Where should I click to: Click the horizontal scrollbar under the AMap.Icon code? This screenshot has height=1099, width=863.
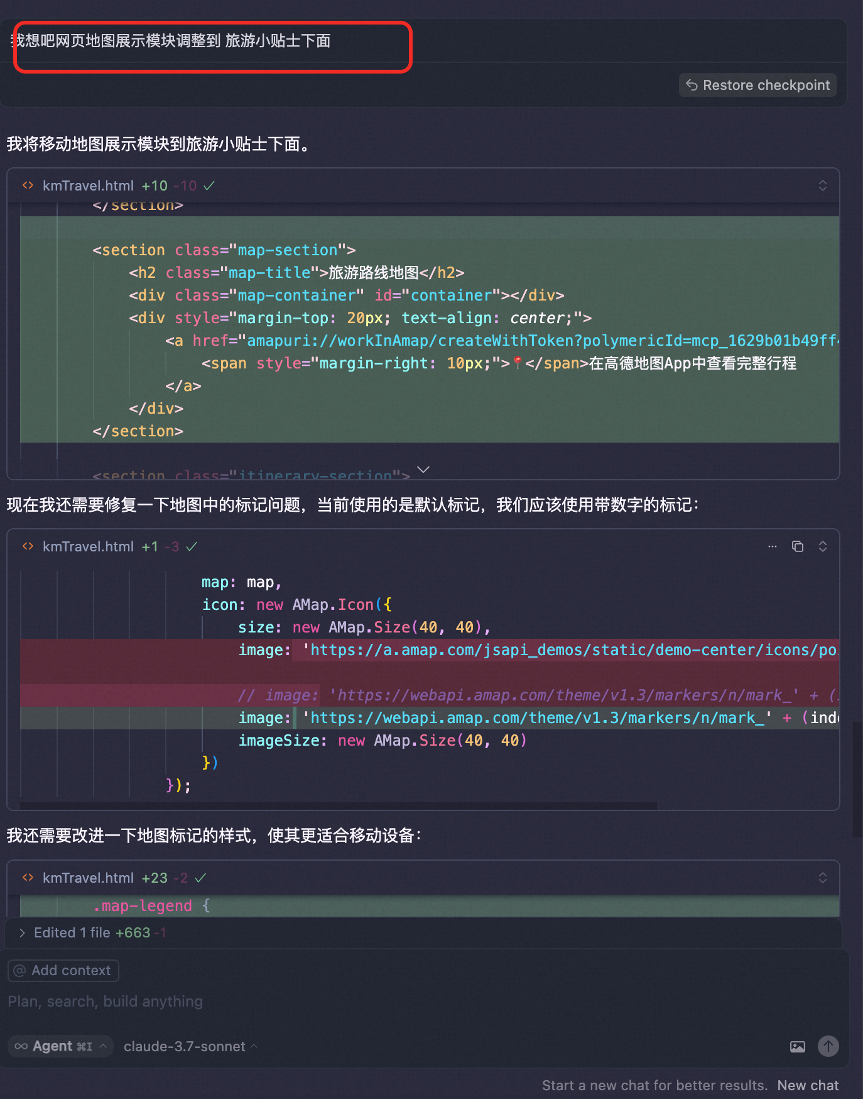click(339, 805)
